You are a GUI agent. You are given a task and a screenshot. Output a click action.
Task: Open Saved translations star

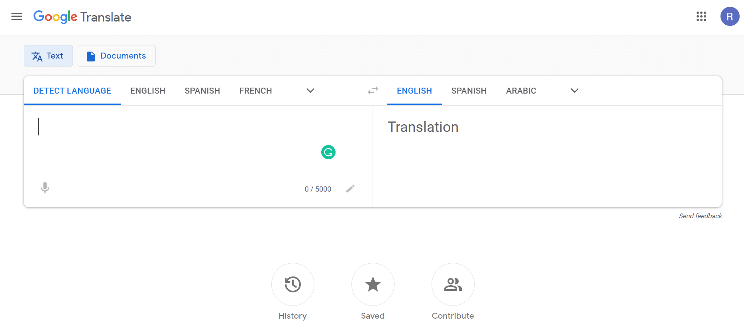pyautogui.click(x=373, y=284)
